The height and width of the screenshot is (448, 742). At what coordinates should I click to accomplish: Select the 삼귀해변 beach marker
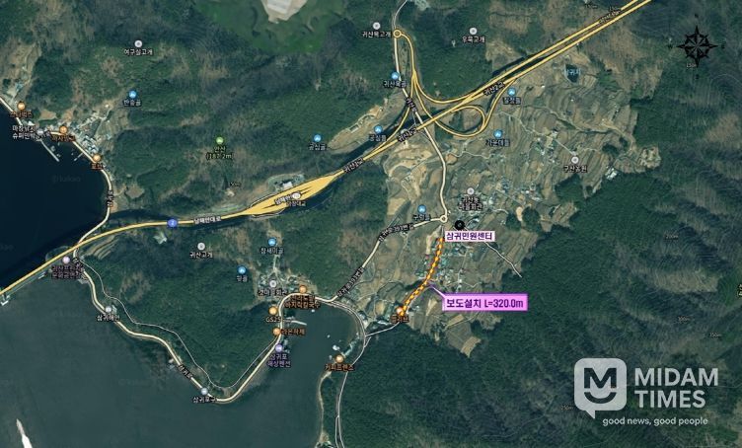coord(109,310)
